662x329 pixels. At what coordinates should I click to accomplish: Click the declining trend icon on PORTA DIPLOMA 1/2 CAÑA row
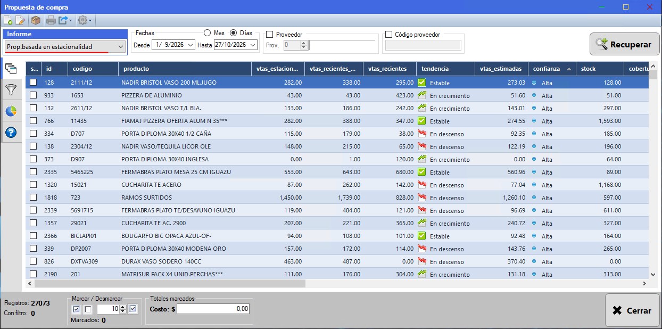(422, 134)
